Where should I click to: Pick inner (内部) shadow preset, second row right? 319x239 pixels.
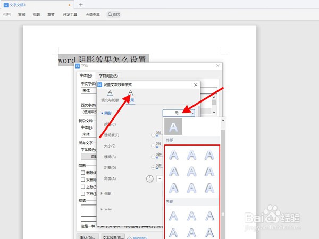(209, 233)
